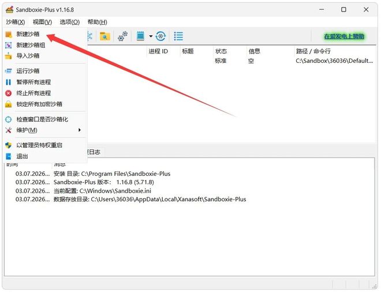Select log line 安装 目录: C:\Program Files\Sandboxie-Plus
Viewport: 381px width, 293px height.
click(x=112, y=174)
